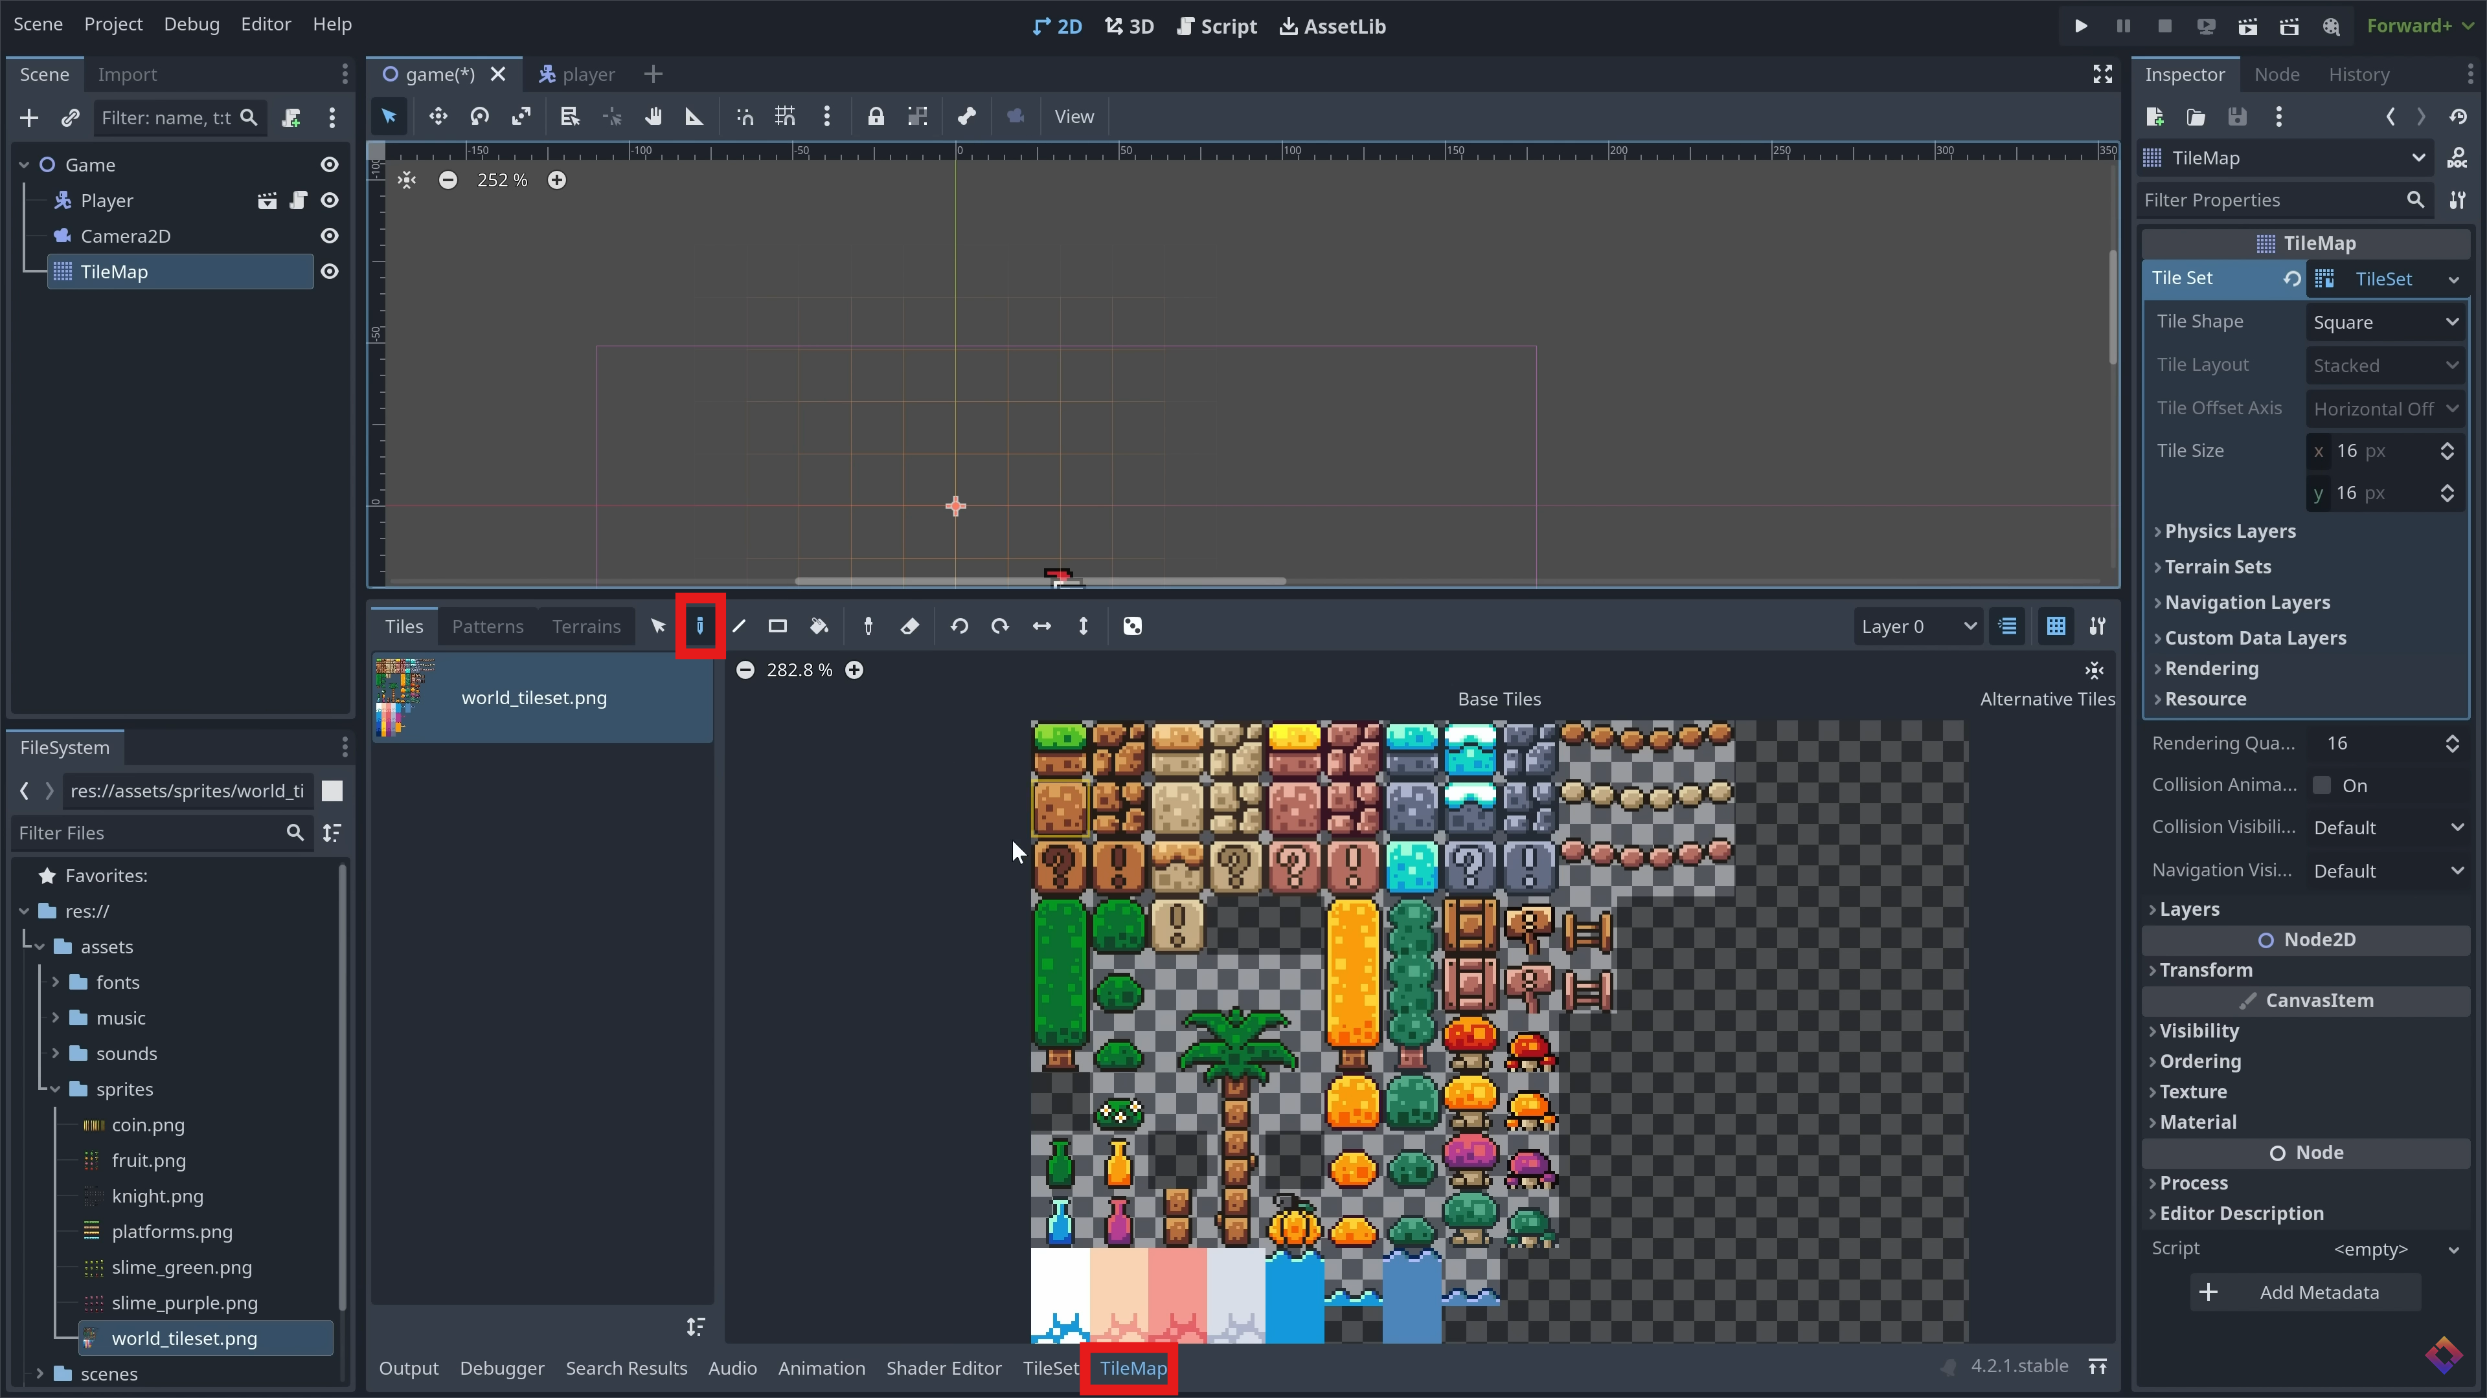Activate the Rotate mode tool in viewport toolbar
This screenshot has height=1398, width=2487.
(480, 116)
